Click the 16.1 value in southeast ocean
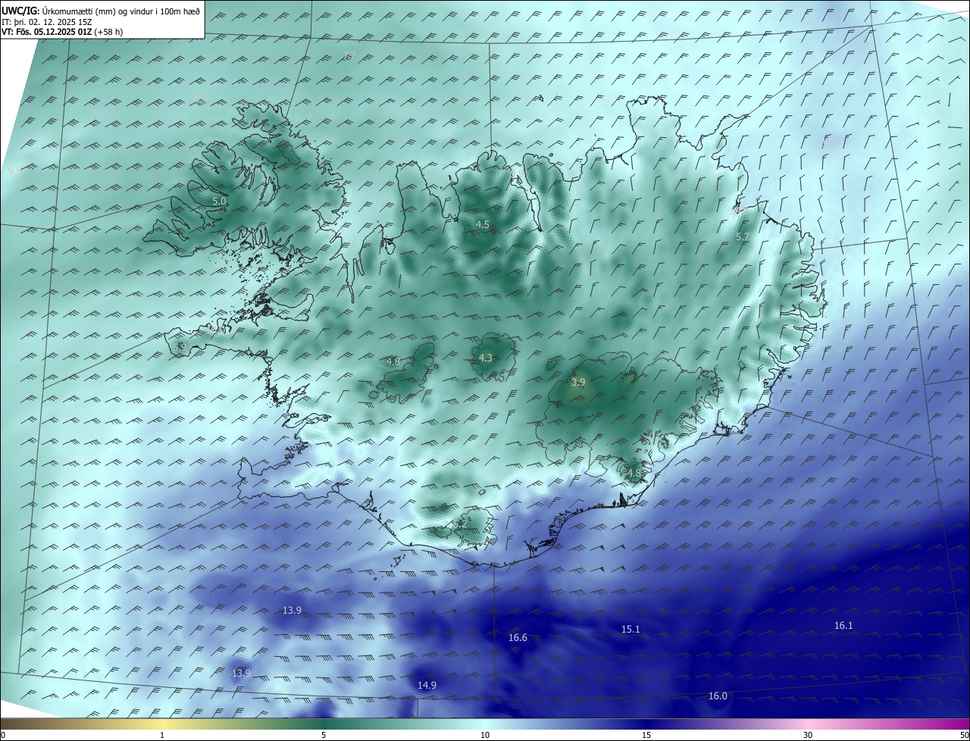970x741 pixels. pos(843,625)
